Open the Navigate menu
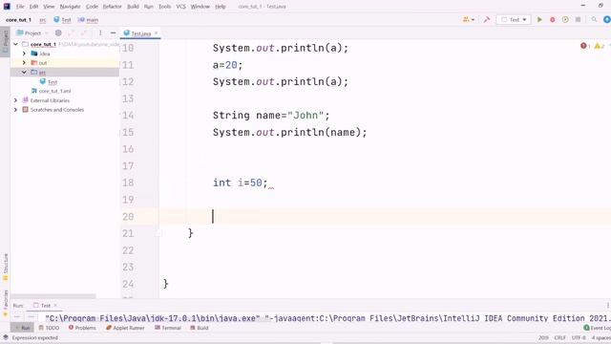Screen dimensions: 611x344 point(70,7)
